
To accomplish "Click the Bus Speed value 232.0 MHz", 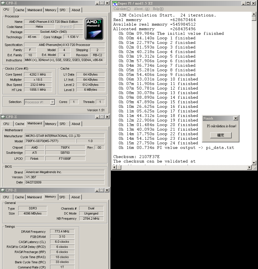I will click(x=38, y=85).
